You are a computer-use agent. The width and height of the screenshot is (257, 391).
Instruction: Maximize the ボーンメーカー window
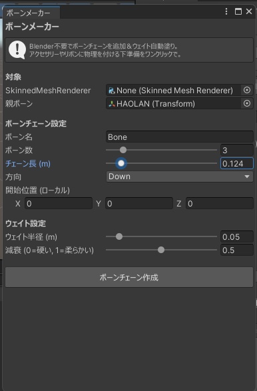pos(238,11)
